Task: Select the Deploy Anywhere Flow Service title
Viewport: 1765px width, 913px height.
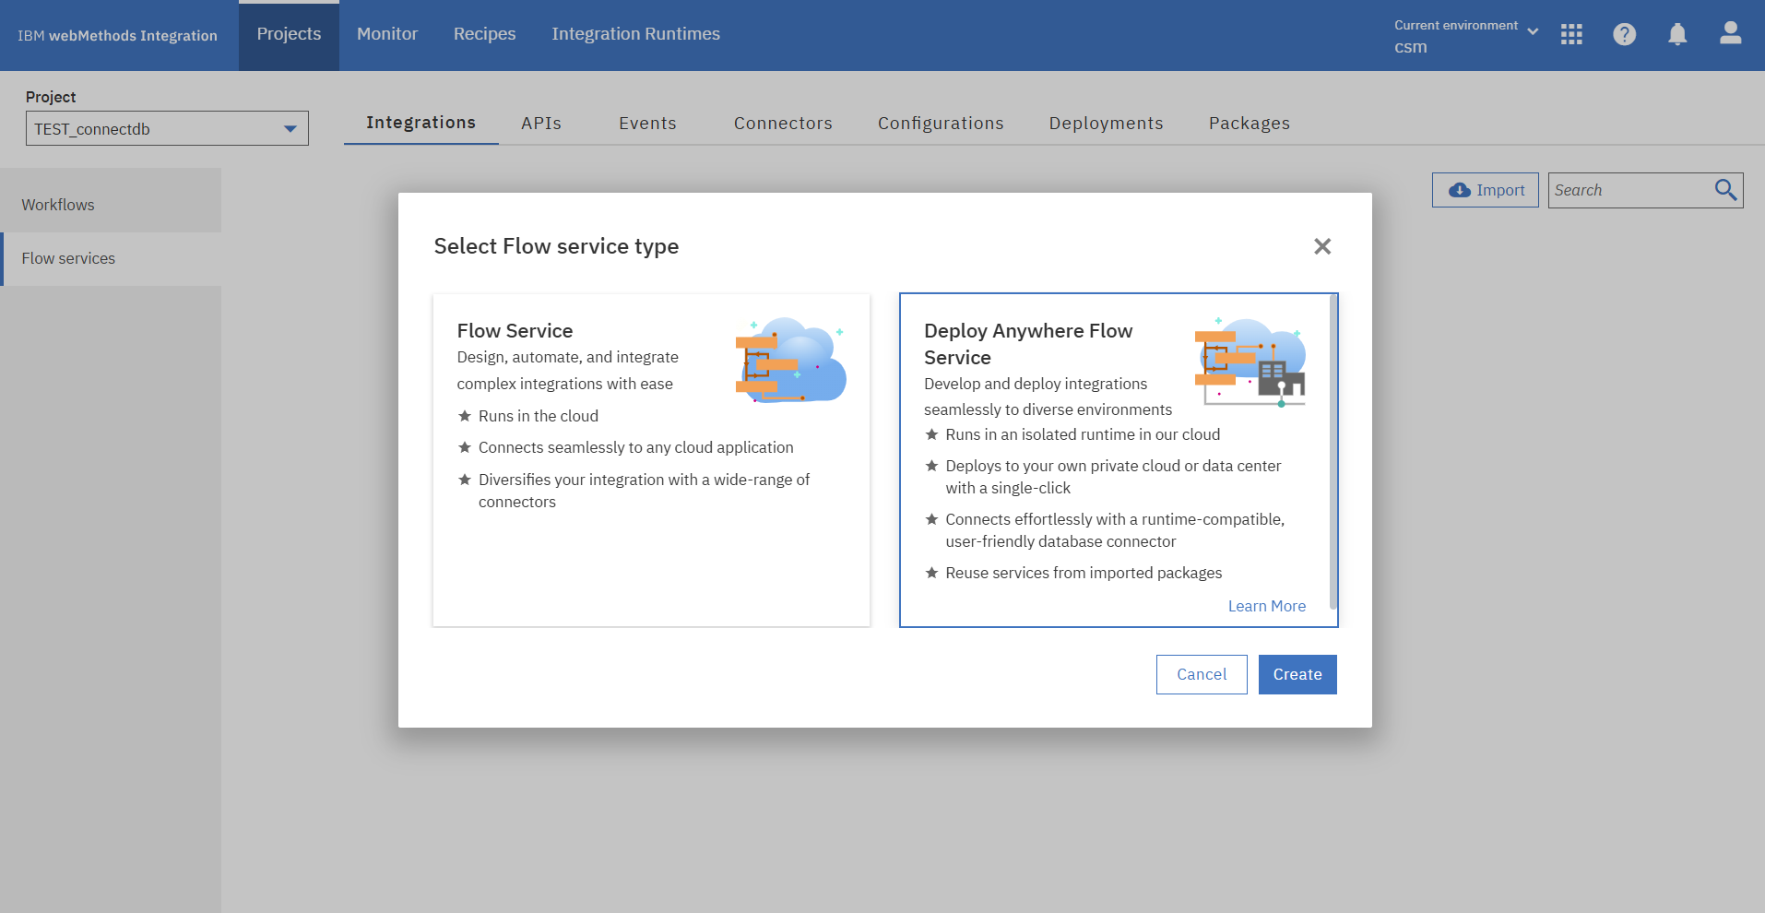Action: [1028, 344]
